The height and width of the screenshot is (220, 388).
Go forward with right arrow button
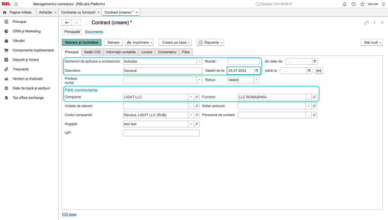(76, 23)
